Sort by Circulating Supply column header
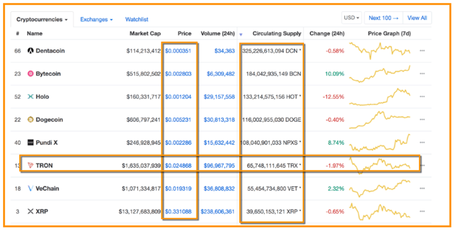The height and width of the screenshot is (231, 455). point(277,34)
